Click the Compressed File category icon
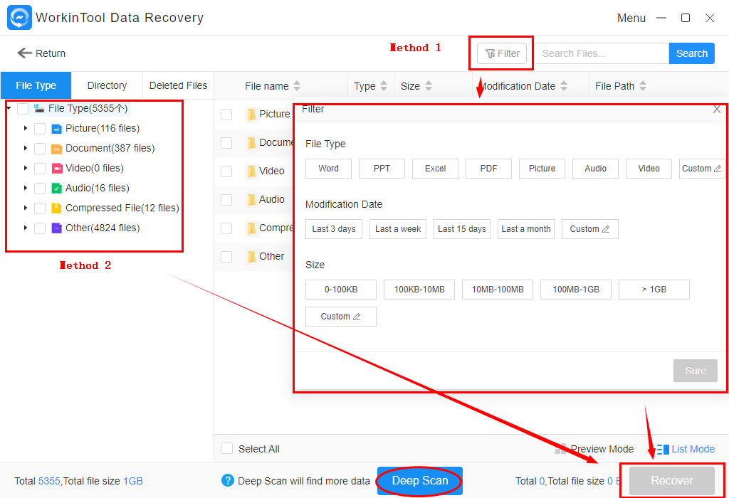 [x=57, y=208]
